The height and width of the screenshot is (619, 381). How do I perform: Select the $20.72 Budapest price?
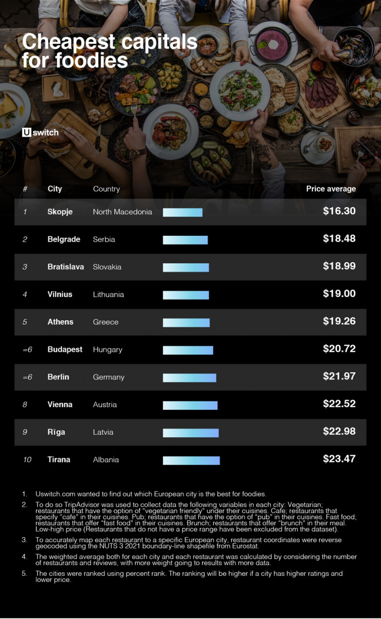coord(339,349)
